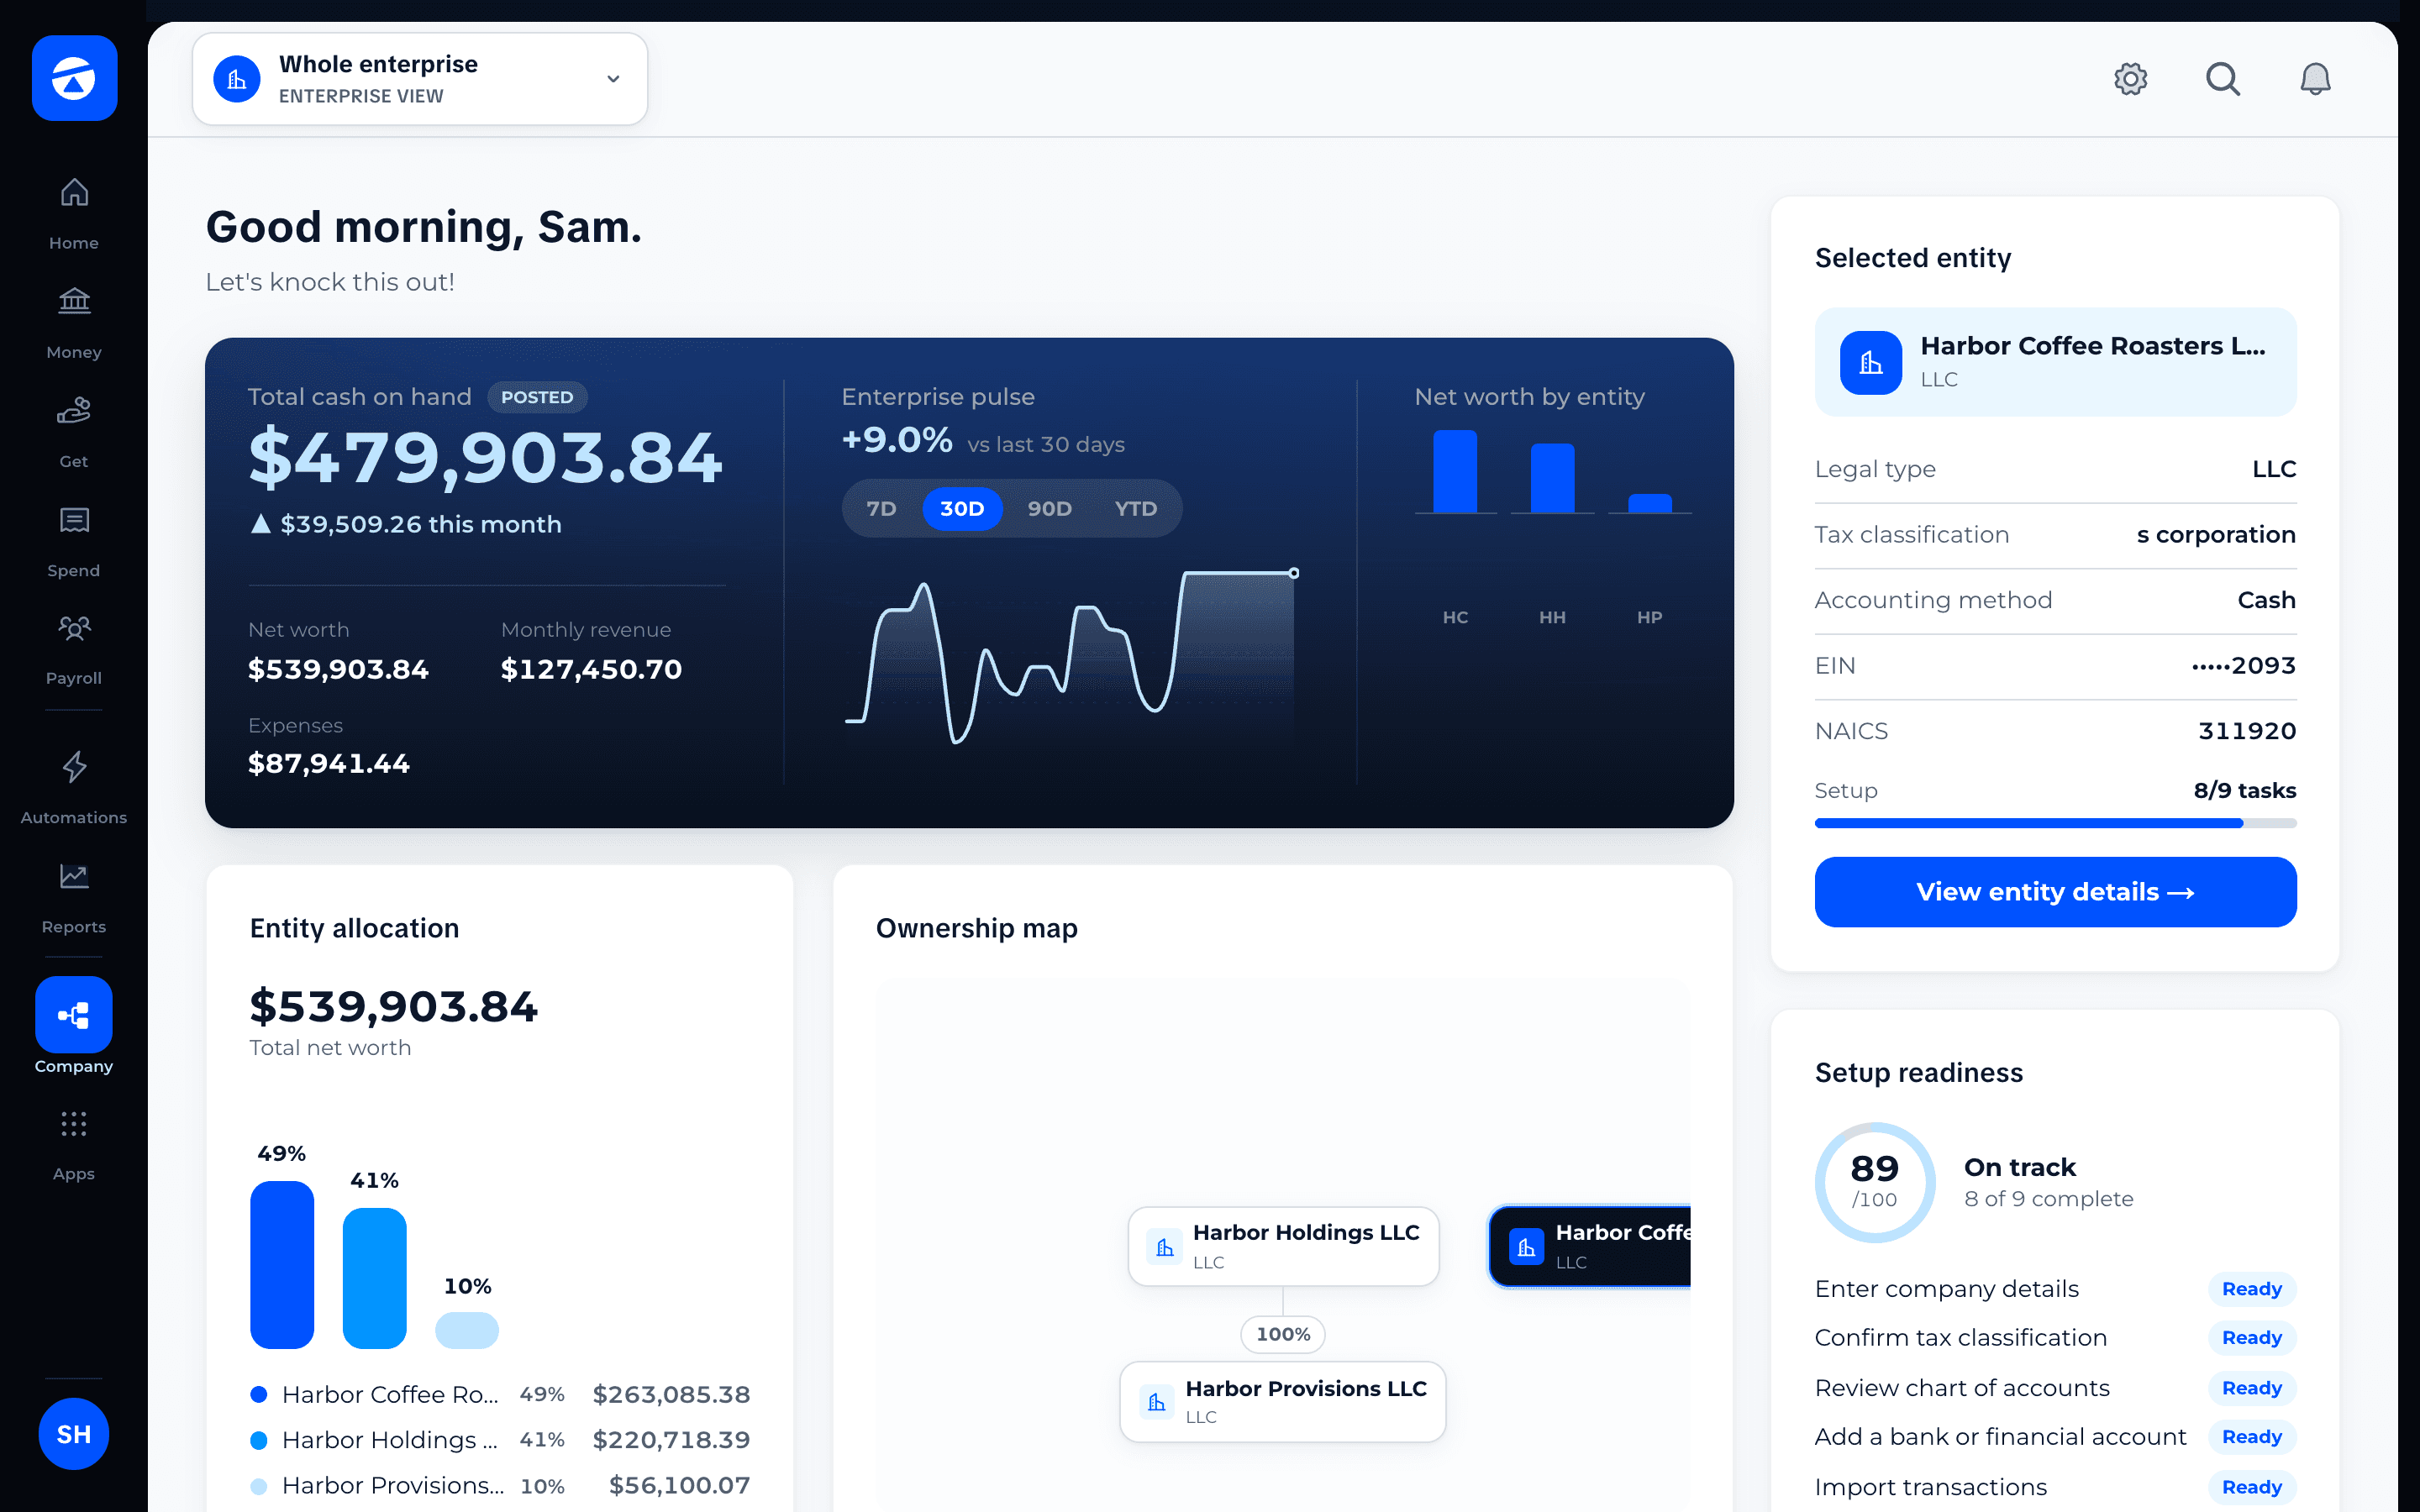Click the app logo in the sidebar

coord(74,78)
